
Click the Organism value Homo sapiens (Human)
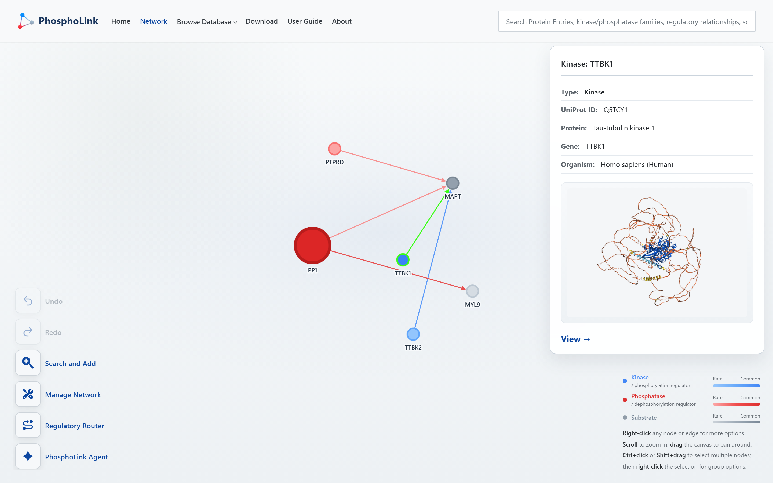(637, 164)
